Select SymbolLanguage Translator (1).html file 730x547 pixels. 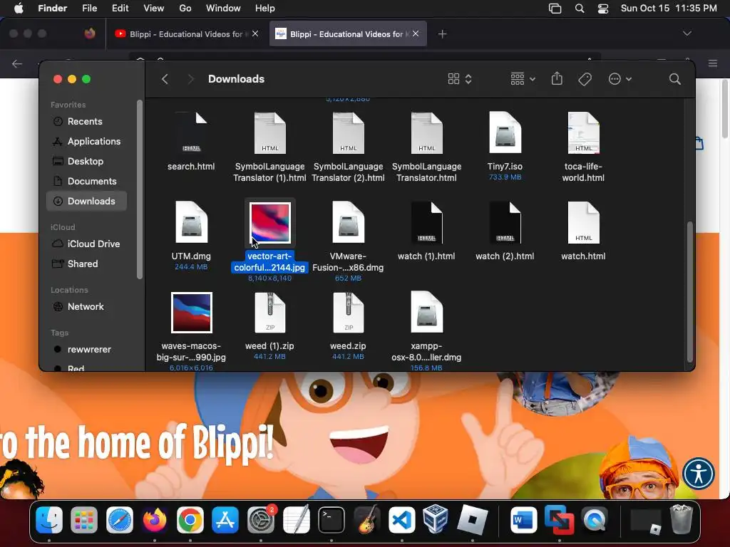pyautogui.click(x=270, y=147)
